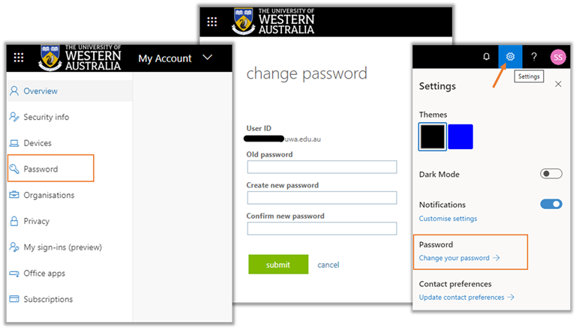Click the cancel link
The image size is (576, 329).
pos(328,265)
